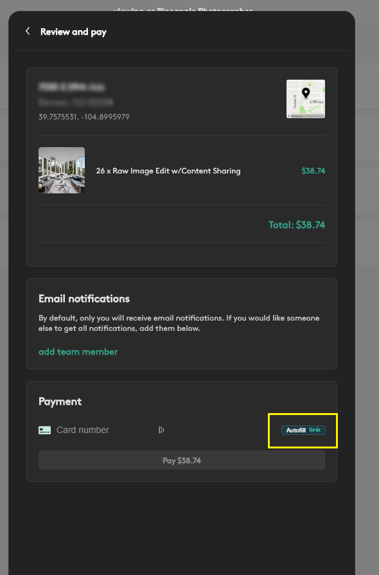Image resolution: width=379 pixels, height=575 pixels.
Task: Click the Review and pay title
Action: 73,32
